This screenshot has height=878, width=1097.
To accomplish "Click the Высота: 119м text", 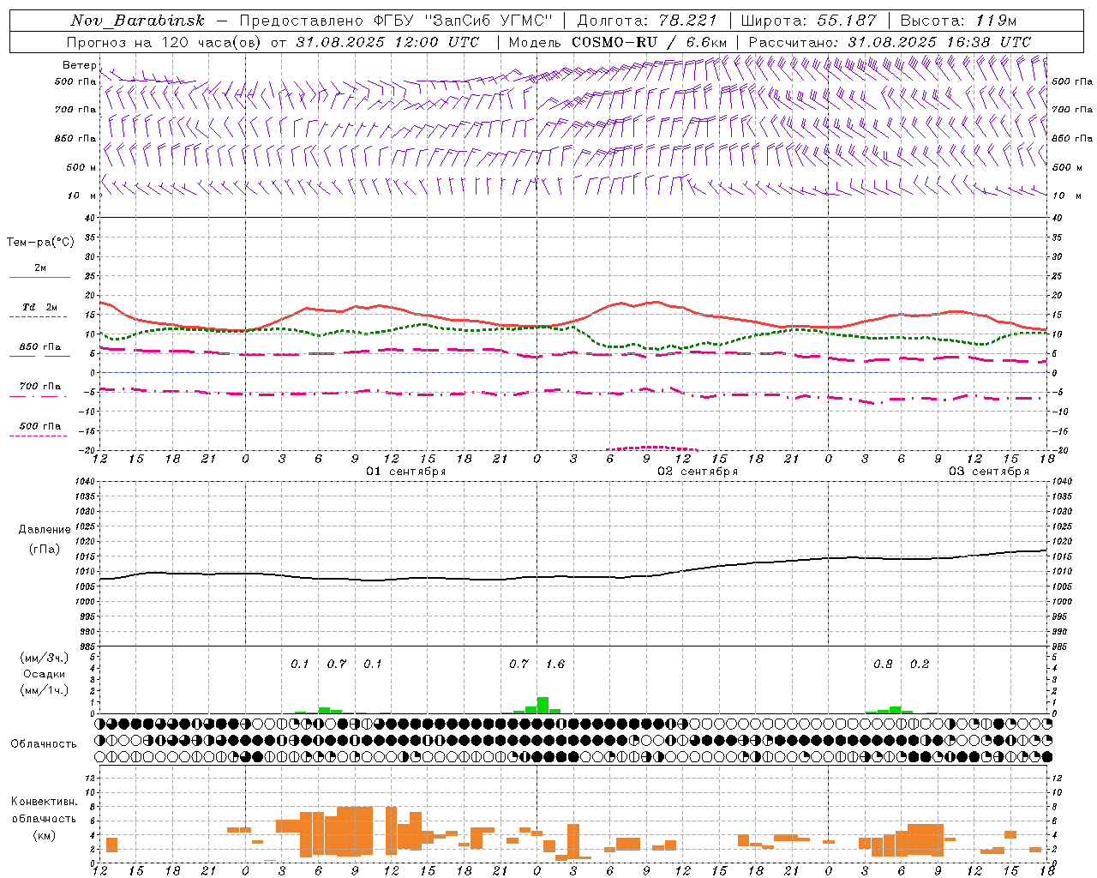I will [x=958, y=21].
